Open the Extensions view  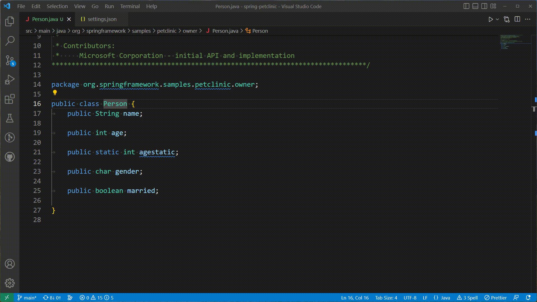point(10,99)
